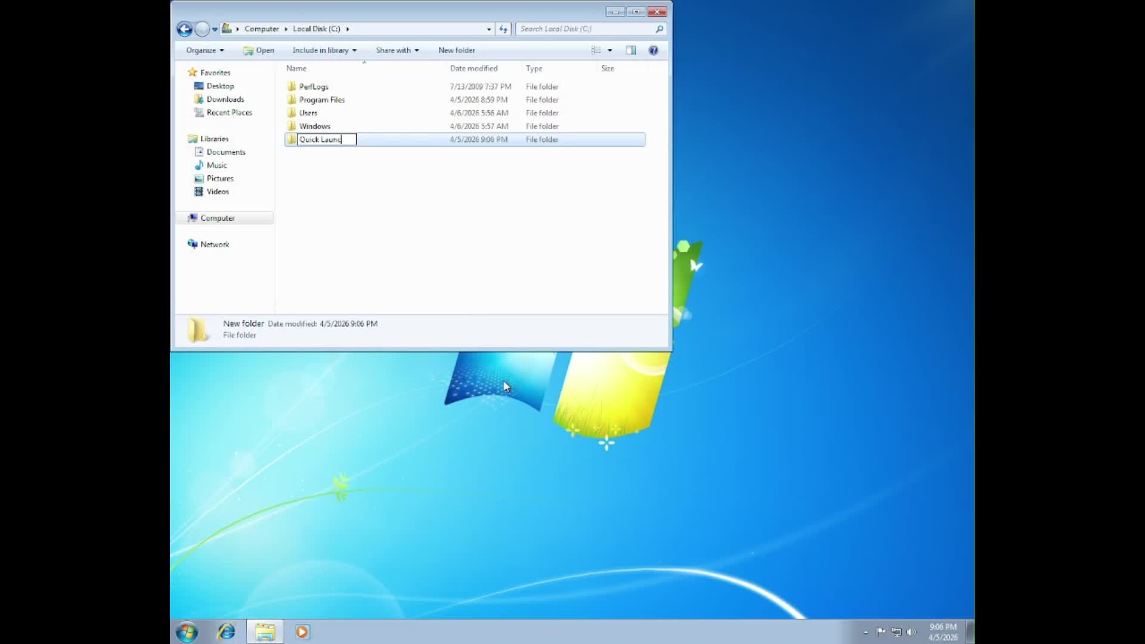Viewport: 1145px width, 644px height.
Task: Expand the address bar history dropdown
Action: [x=488, y=29]
